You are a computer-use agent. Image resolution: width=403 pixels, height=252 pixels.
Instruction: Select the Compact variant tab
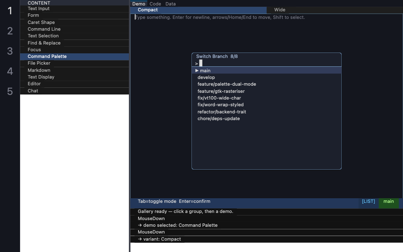pyautogui.click(x=199, y=10)
